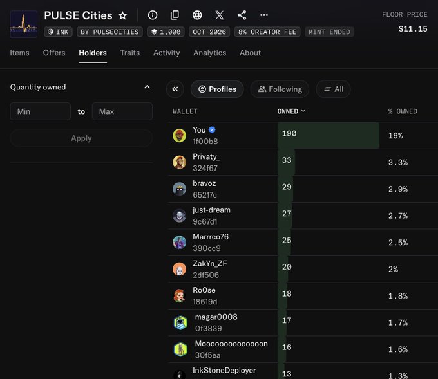Switch to the Offers tab
The image size is (438, 379).
click(54, 53)
